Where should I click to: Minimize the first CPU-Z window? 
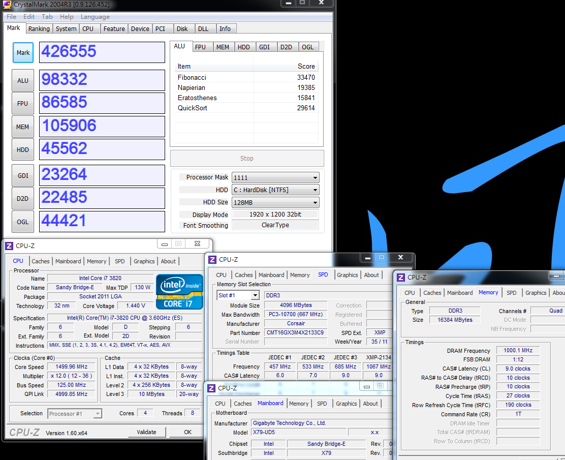coord(164,243)
